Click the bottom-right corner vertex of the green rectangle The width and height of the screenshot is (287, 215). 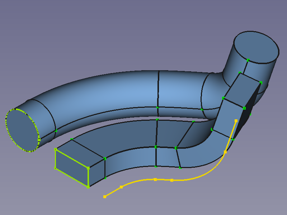point(88,187)
